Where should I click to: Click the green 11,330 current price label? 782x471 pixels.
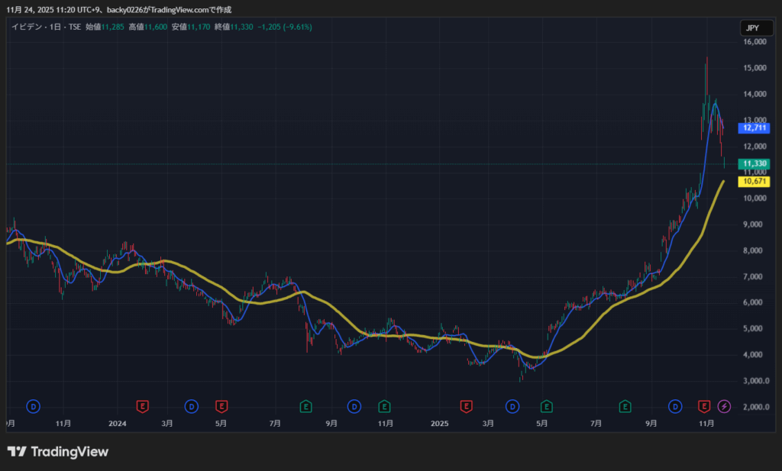point(754,163)
